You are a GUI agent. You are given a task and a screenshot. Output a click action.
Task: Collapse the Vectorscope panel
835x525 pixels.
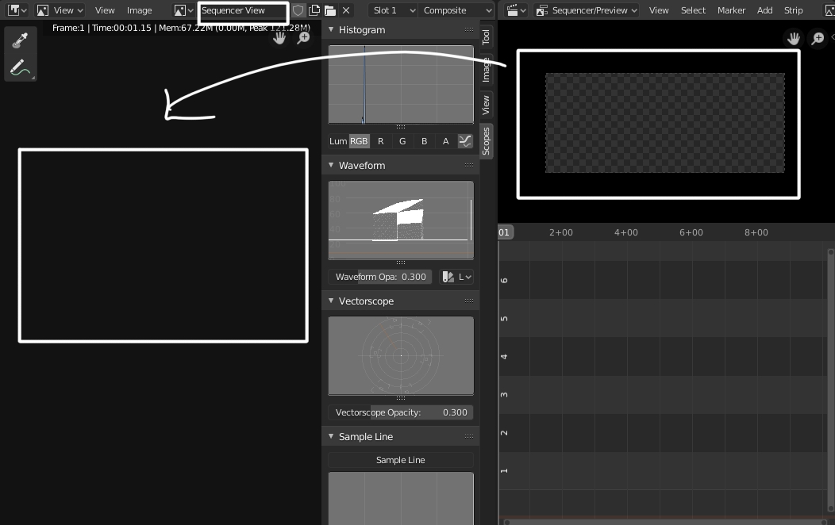331,301
